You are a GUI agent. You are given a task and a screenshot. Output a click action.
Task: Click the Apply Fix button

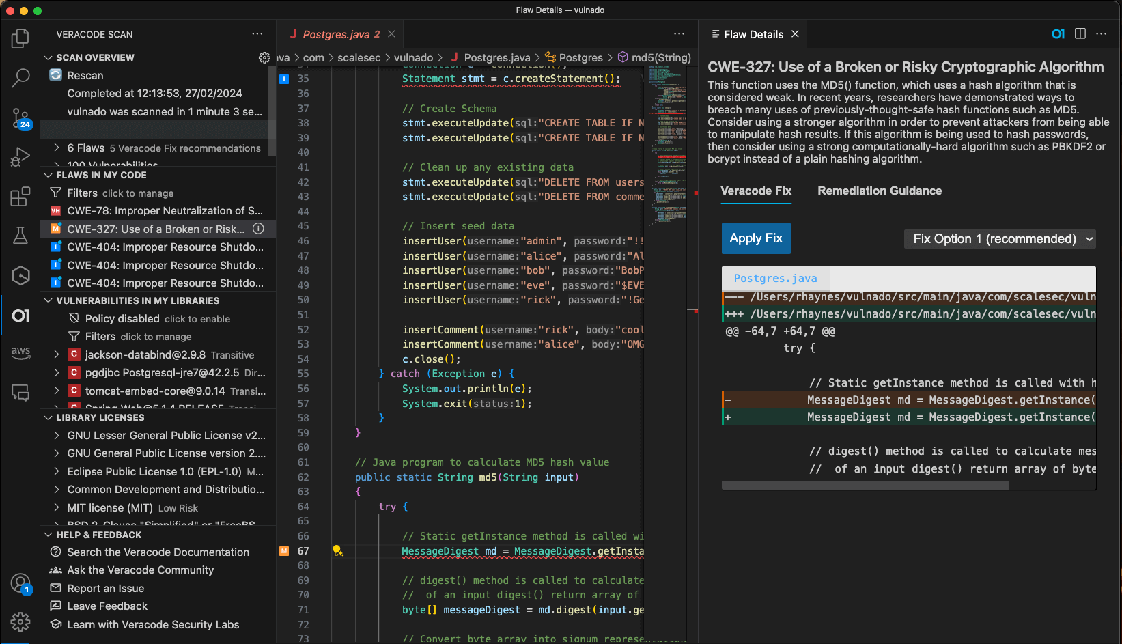[x=756, y=238]
